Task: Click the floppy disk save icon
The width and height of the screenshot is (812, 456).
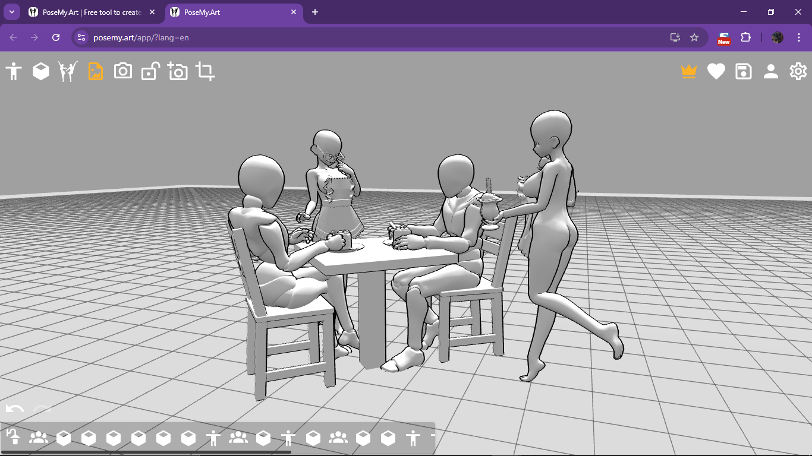Action: pos(743,72)
